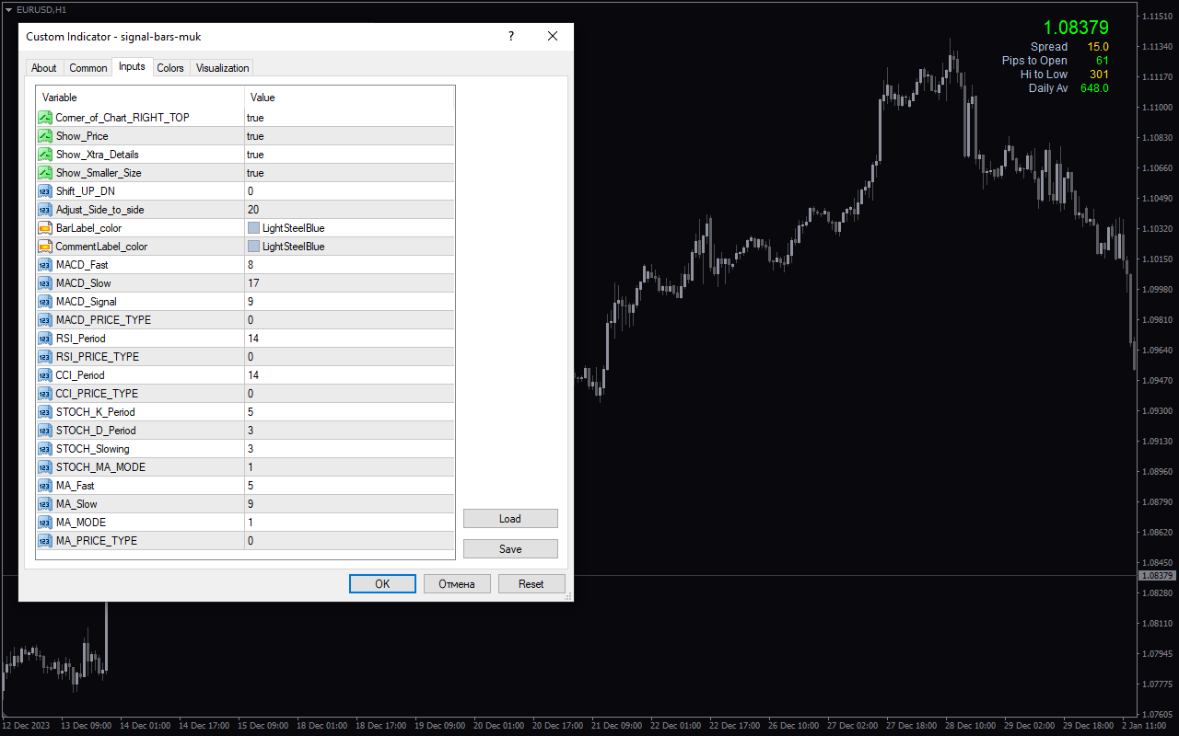The height and width of the screenshot is (736, 1179).
Task: Click the Daily Av 648.0 value
Action: click(x=1094, y=88)
